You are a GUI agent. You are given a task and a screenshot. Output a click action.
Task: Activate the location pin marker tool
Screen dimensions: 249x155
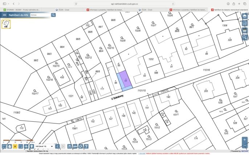[x=32, y=146]
